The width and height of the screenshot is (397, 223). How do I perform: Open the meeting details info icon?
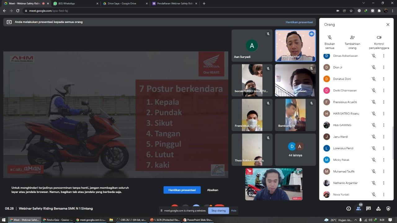pos(348,209)
